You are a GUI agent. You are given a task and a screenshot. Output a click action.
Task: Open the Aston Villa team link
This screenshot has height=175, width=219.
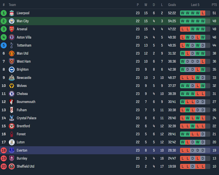[24, 37]
